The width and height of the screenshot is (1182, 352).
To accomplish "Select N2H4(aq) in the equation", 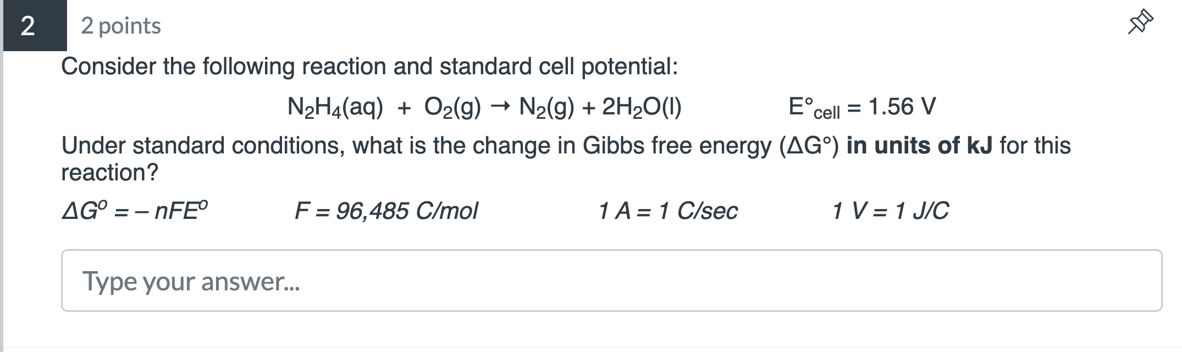I will pos(335,107).
